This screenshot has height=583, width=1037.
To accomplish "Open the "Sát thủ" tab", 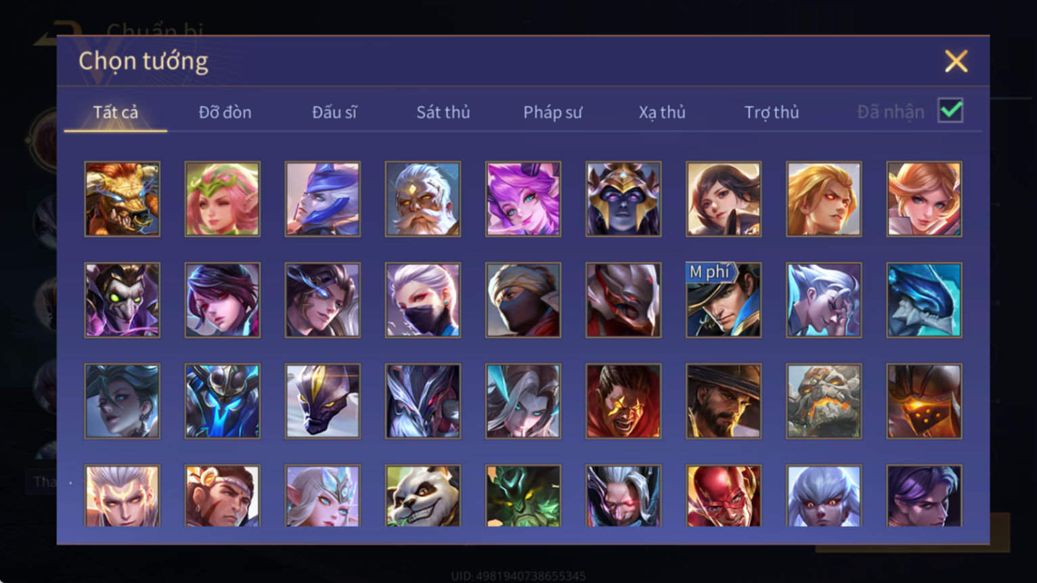I will [x=443, y=112].
